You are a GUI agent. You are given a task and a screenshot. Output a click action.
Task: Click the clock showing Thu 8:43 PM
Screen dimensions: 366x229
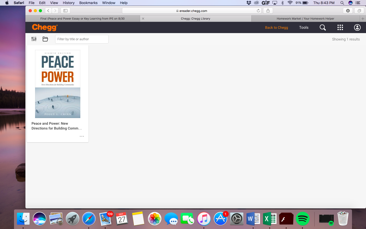324,3
